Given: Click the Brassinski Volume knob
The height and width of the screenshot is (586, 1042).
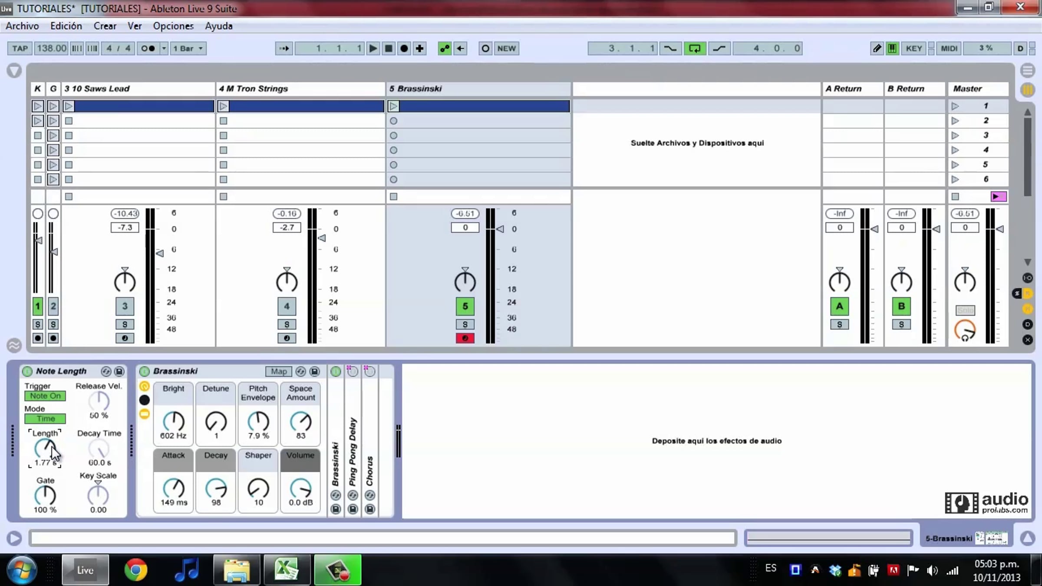Looking at the screenshot, I should 300,489.
